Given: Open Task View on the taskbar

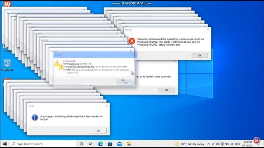Looking at the screenshot, I should (91, 144).
